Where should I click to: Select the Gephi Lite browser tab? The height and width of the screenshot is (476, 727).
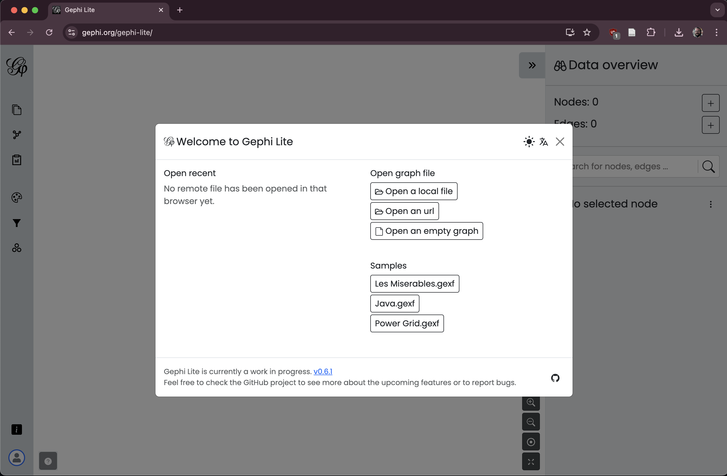[108, 10]
